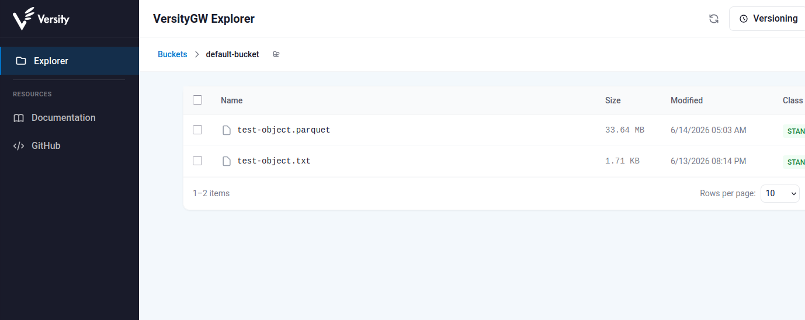Click the clock icon in the Versioning button
Image resolution: width=805 pixels, height=320 pixels.
coord(744,19)
